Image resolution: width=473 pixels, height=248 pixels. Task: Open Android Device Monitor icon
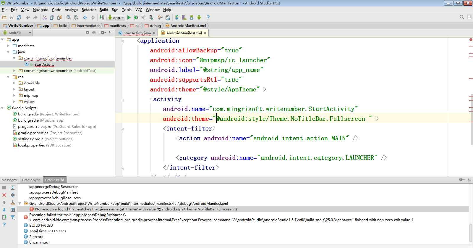coord(199,17)
